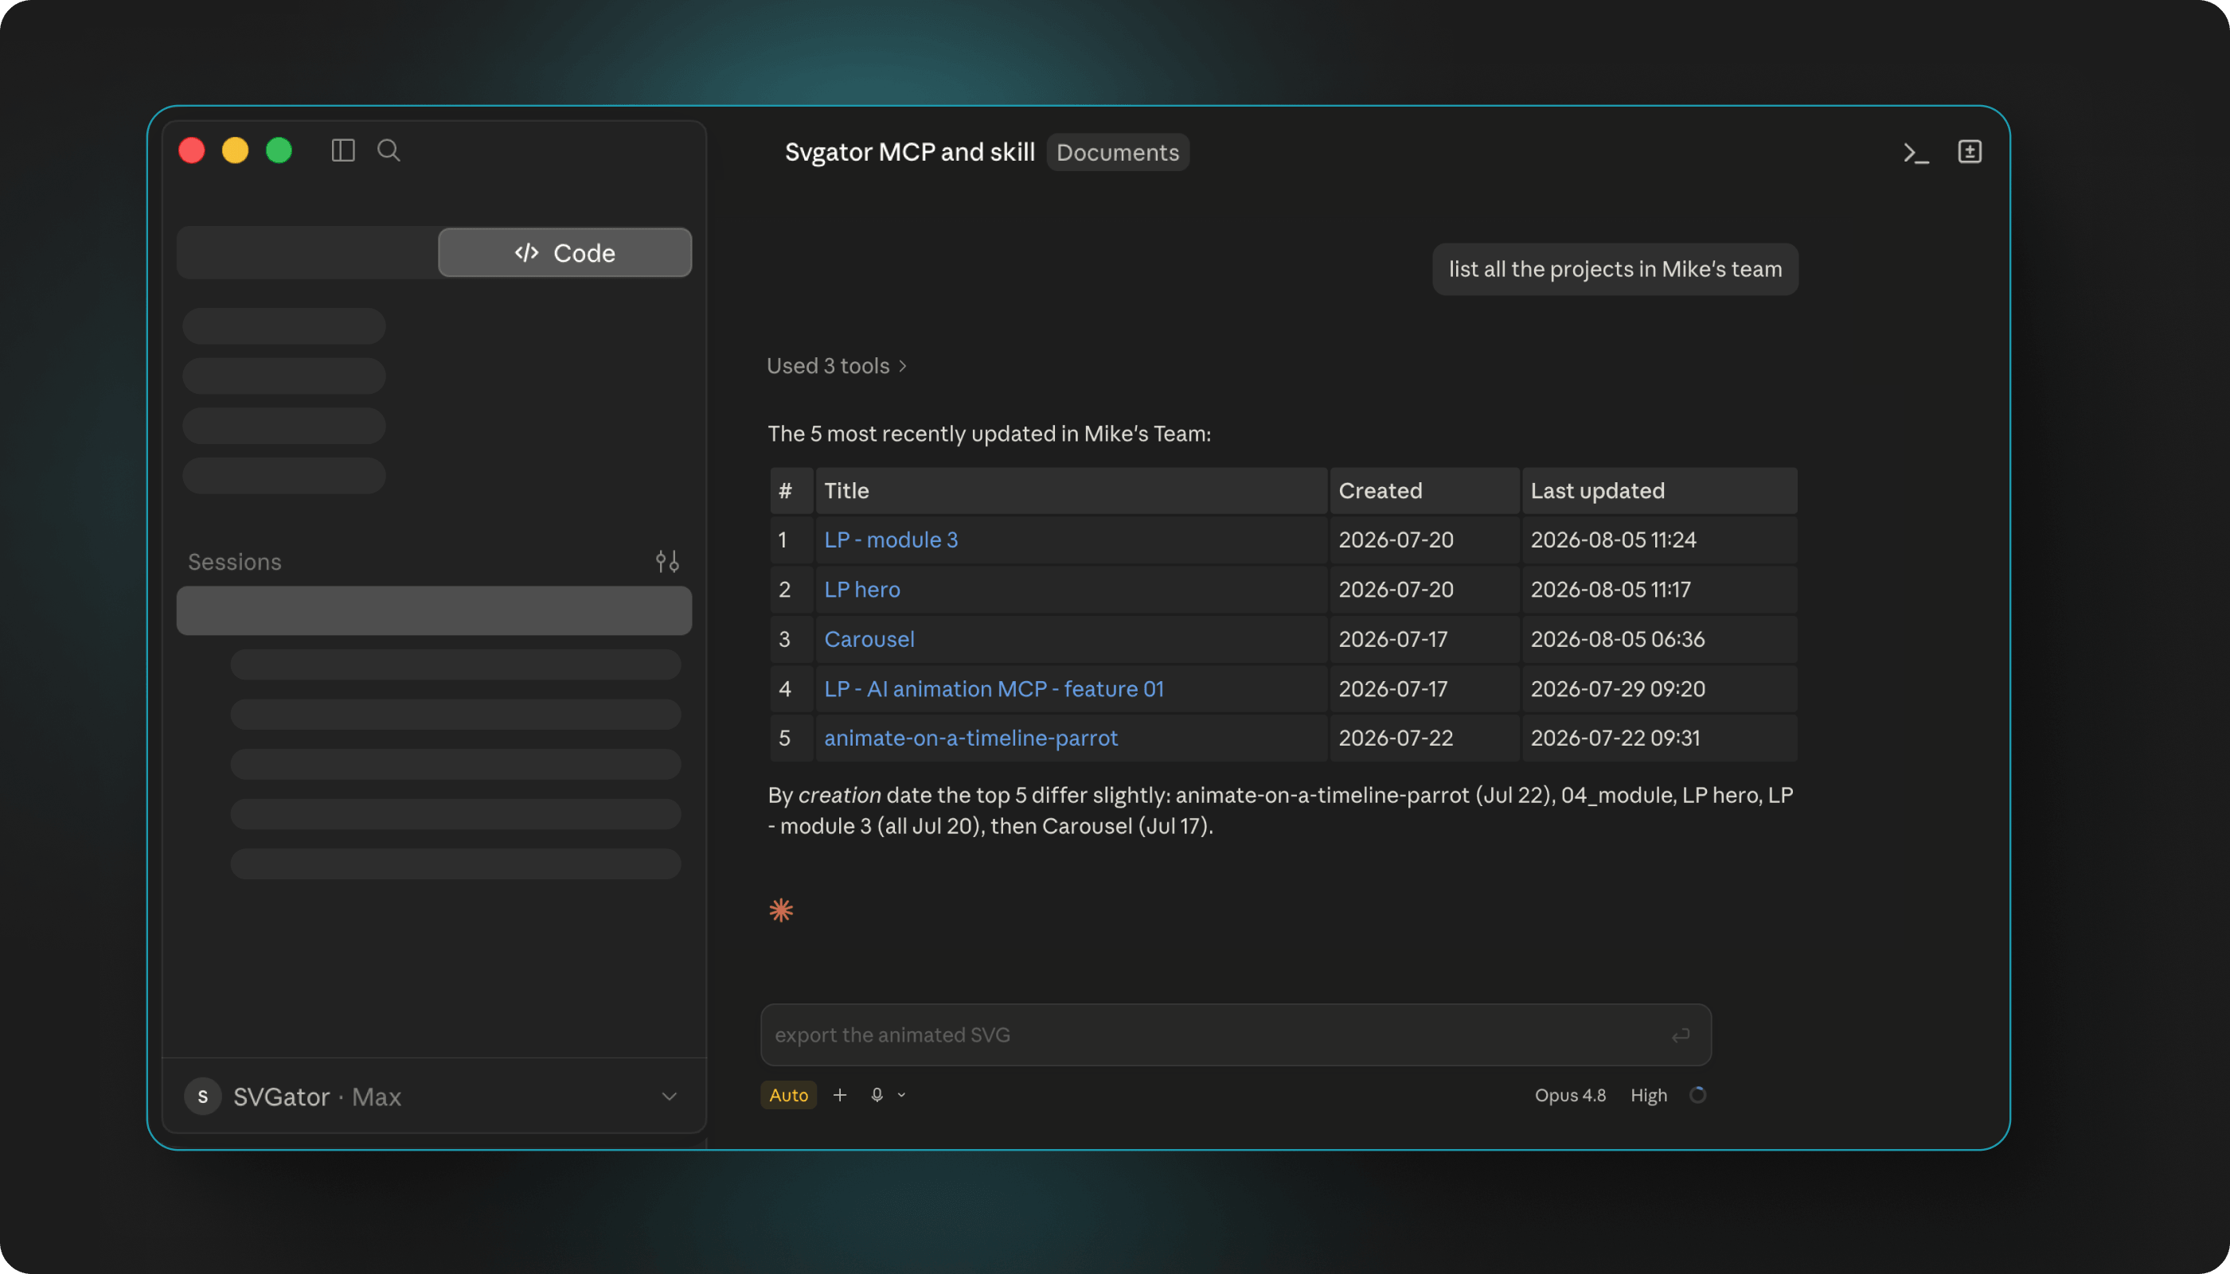Send message with the return arrow icon
The width and height of the screenshot is (2230, 1274).
pyautogui.click(x=1681, y=1035)
